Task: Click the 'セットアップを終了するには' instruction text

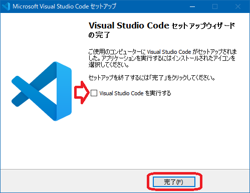Action: pyautogui.click(x=119, y=78)
